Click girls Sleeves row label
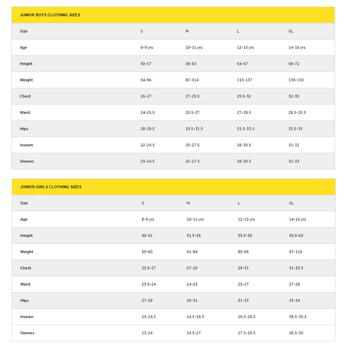 coord(27,333)
